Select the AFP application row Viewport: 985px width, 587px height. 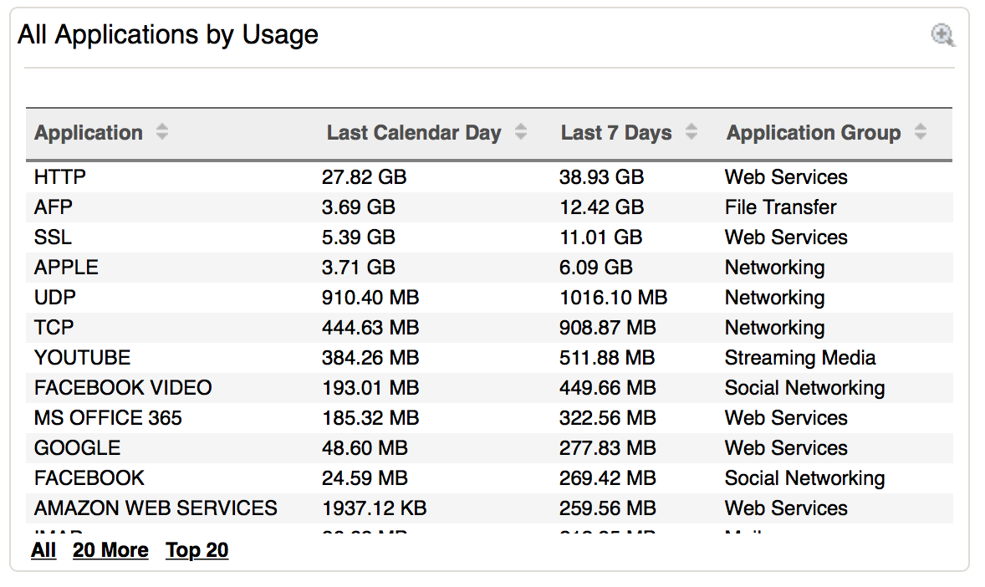point(489,207)
